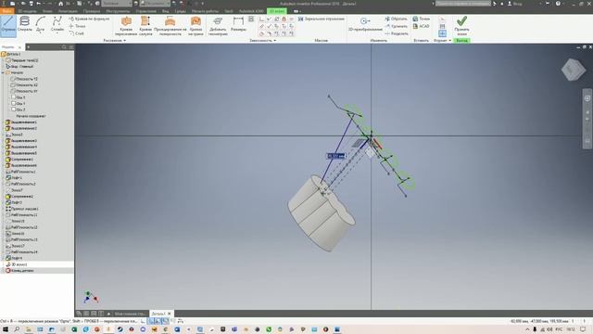Click taskbar search magnifier icon
This screenshot has width=593, height=334.
click(17, 329)
